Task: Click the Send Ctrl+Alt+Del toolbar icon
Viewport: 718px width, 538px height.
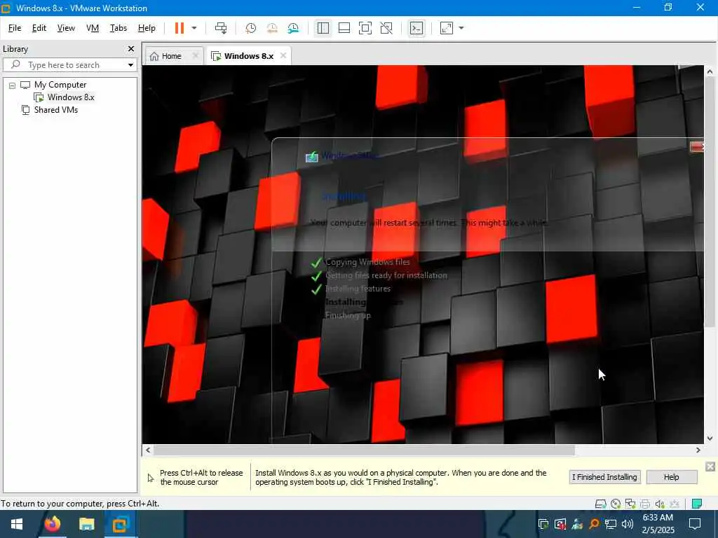Action: [x=221, y=28]
